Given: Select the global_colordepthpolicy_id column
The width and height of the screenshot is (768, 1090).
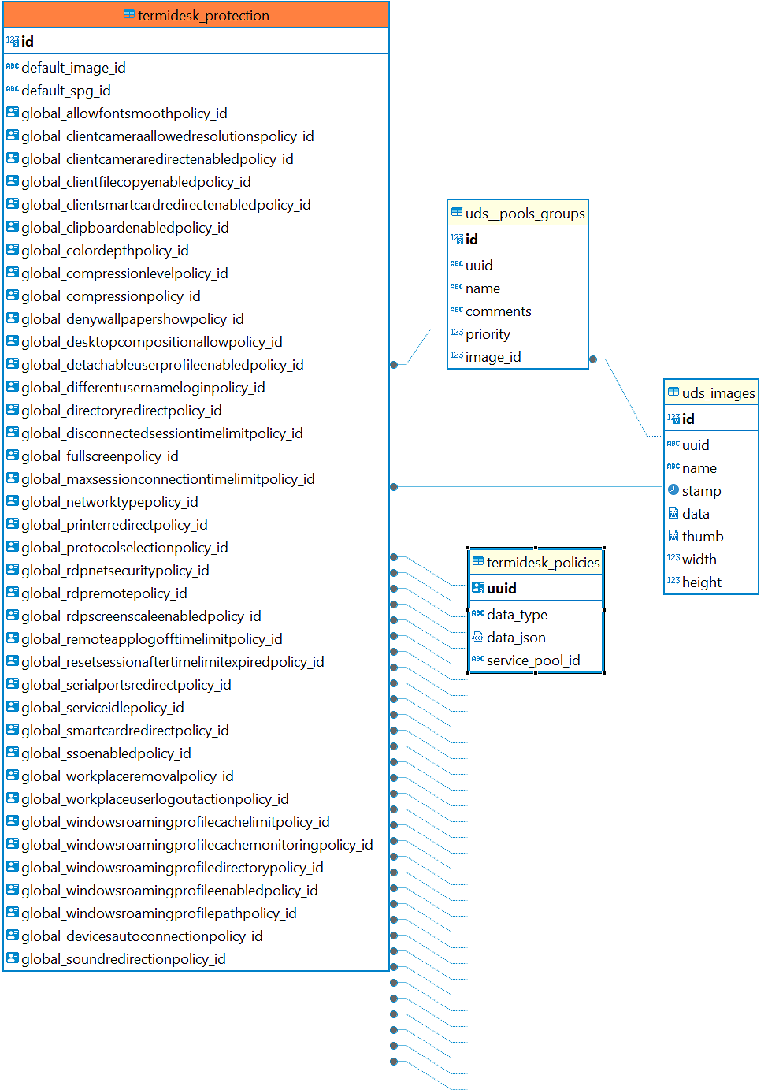Looking at the screenshot, I should [105, 251].
